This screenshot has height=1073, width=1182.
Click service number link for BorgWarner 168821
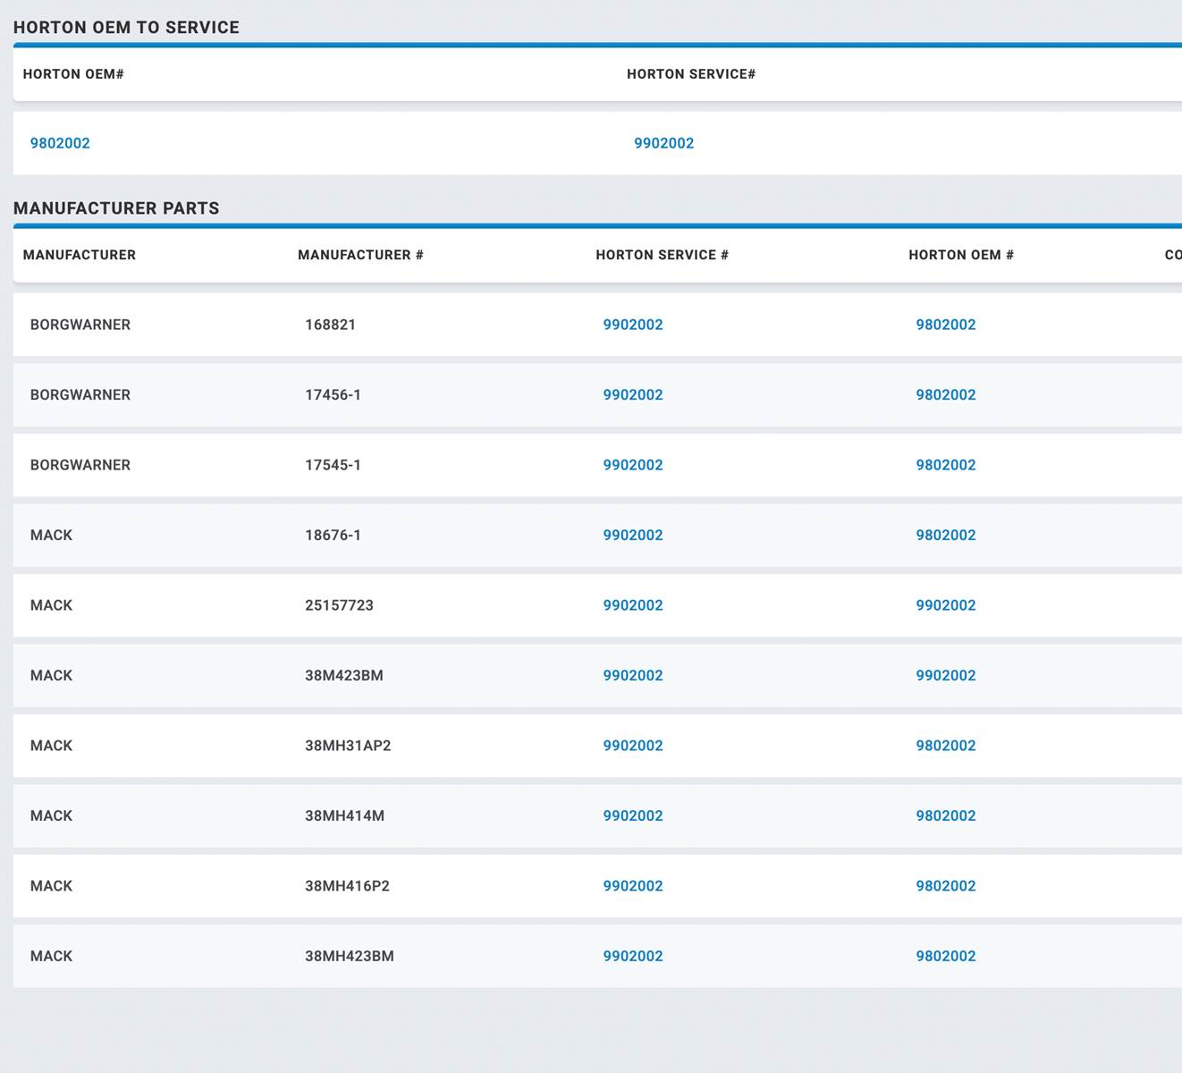(x=632, y=325)
